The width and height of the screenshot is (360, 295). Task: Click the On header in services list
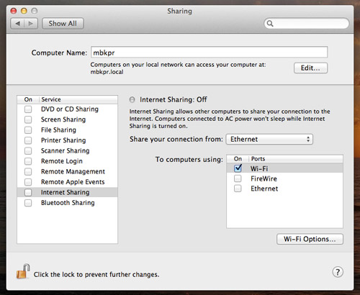coord(28,99)
